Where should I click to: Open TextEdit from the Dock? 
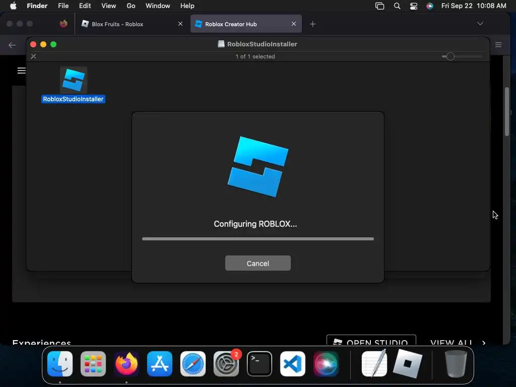pyautogui.click(x=374, y=364)
